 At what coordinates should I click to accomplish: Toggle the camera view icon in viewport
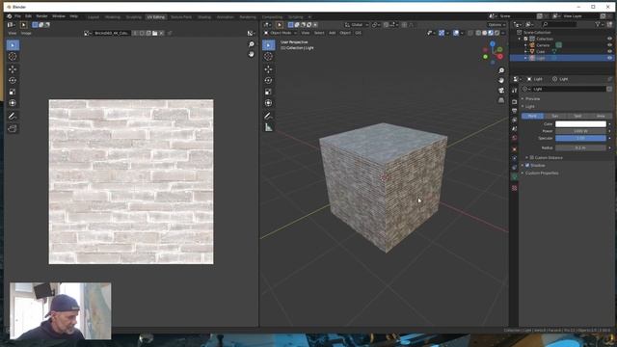tap(501, 91)
